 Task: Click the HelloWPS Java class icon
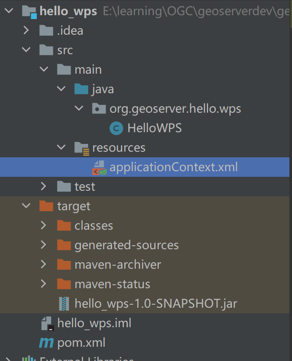click(x=116, y=128)
